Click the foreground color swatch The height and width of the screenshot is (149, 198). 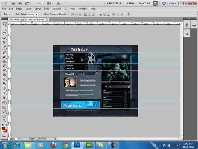point(3,128)
